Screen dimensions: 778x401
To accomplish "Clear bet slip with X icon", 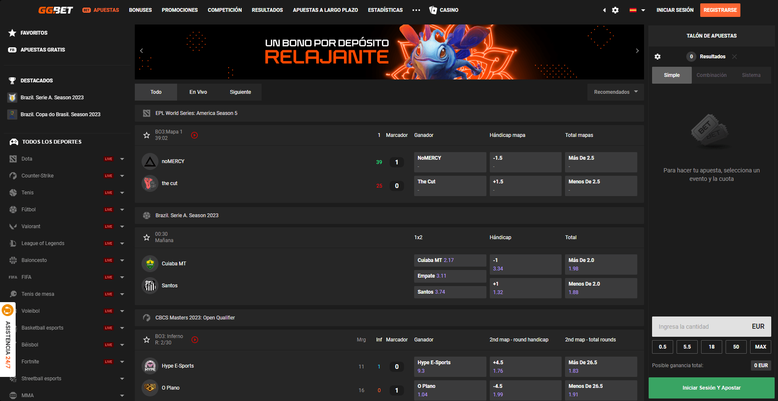I will [x=734, y=57].
